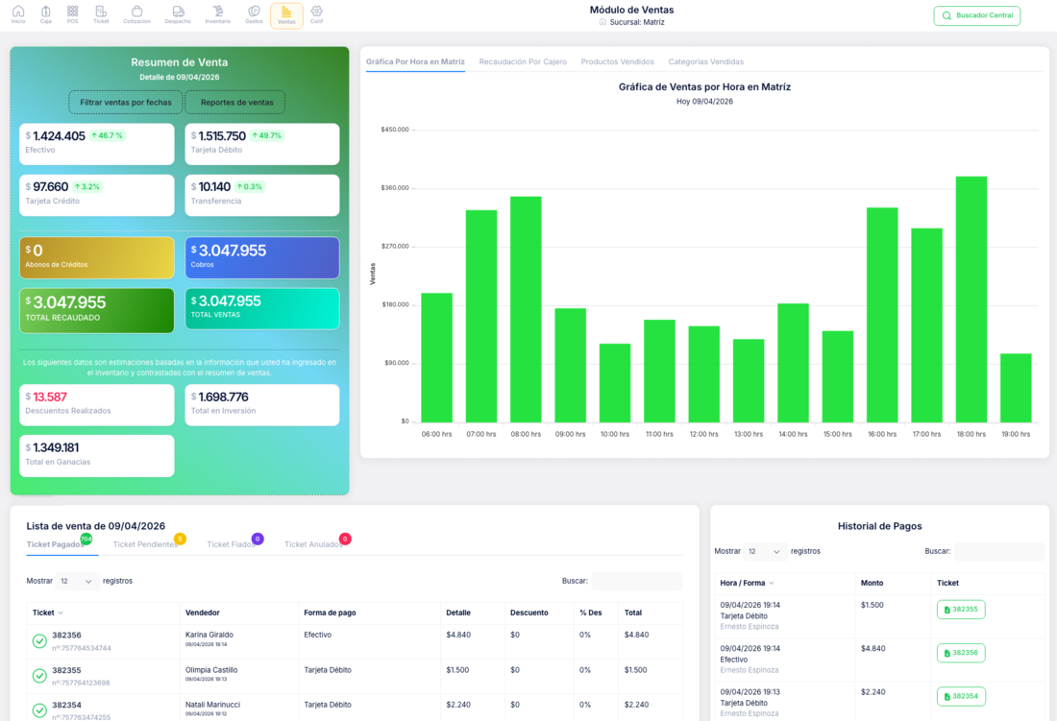
Task: Sort the sales list by Ticket column
Action: click(48, 613)
